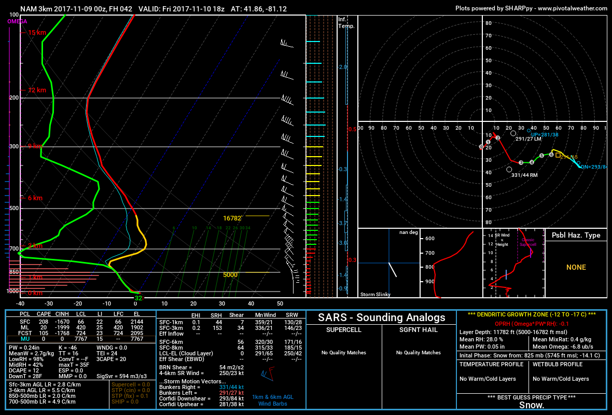Click the maxT = 35F value
The image size is (612, 415).
point(74,365)
